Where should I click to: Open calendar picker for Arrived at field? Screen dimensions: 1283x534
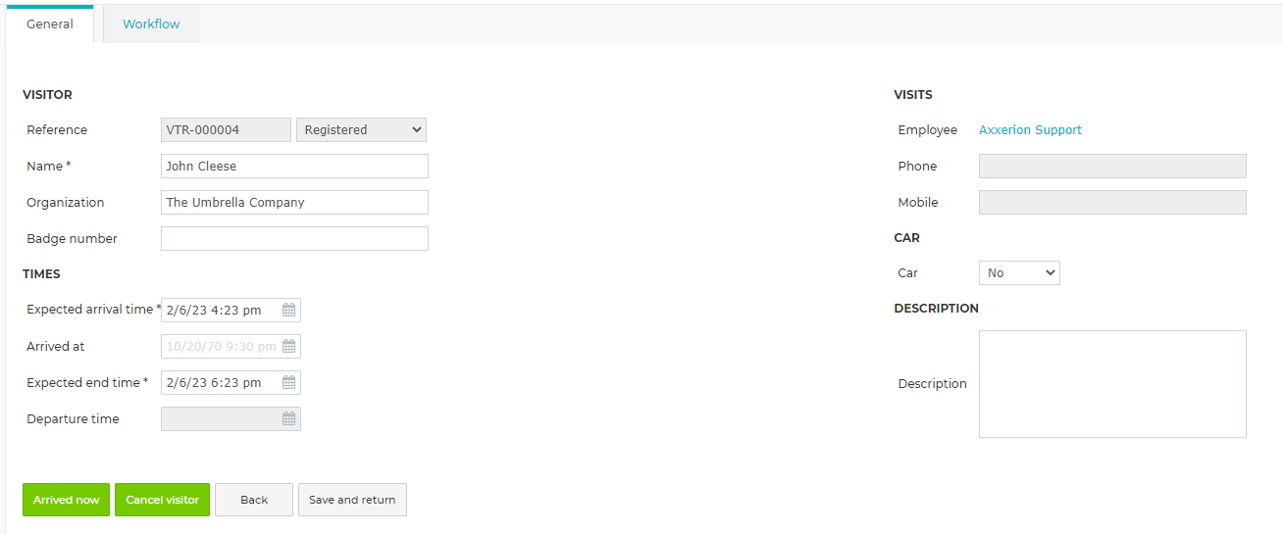[289, 346]
